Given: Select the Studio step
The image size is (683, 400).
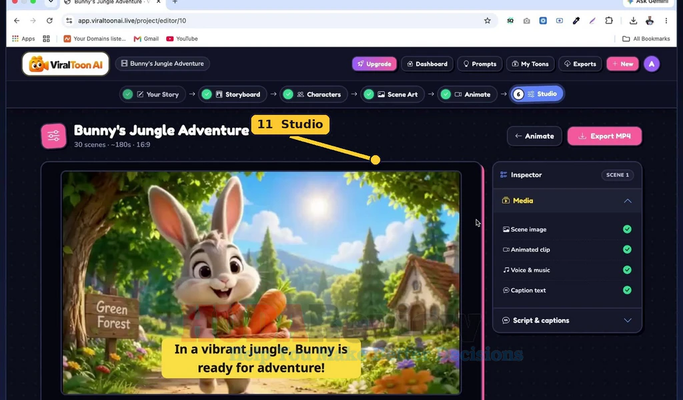Looking at the screenshot, I should pos(537,94).
